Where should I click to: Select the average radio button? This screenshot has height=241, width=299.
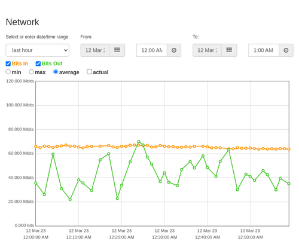click(56, 72)
